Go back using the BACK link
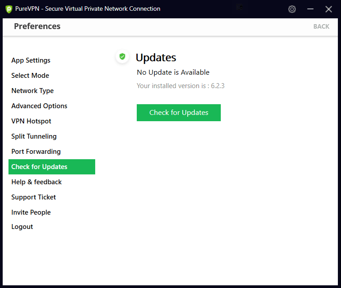This screenshot has width=341, height=288. coord(321,26)
